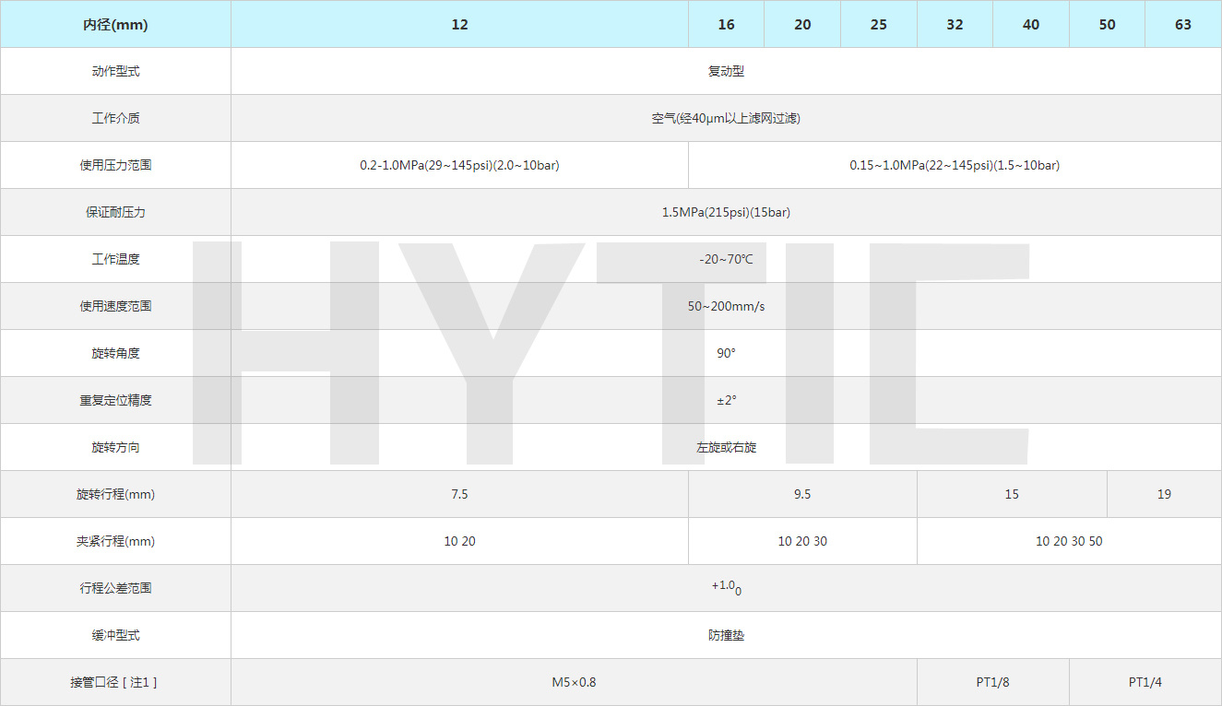1222x706 pixels.
Task: Click the 旋转方向 row label
Action: 115,447
